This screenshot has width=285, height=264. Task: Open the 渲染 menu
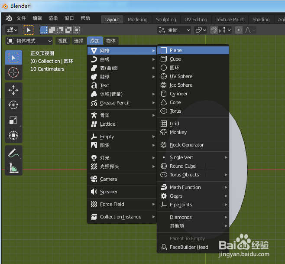click(53, 18)
